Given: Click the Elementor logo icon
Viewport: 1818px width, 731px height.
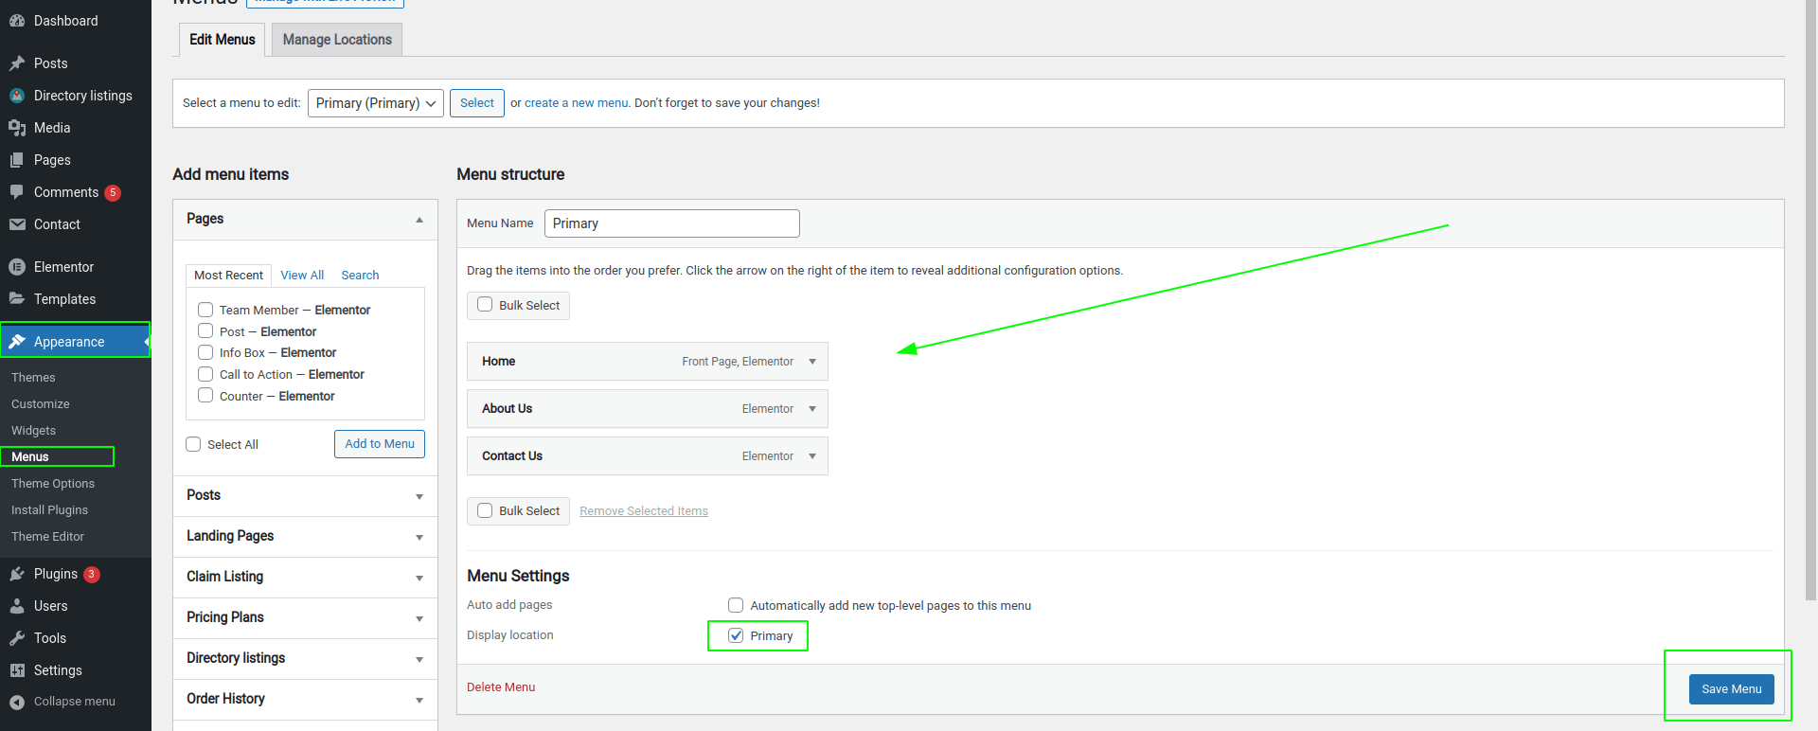Looking at the screenshot, I should click(17, 267).
